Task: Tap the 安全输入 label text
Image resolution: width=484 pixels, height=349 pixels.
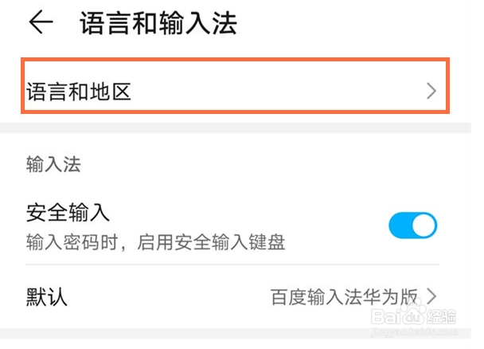Action: 68,214
